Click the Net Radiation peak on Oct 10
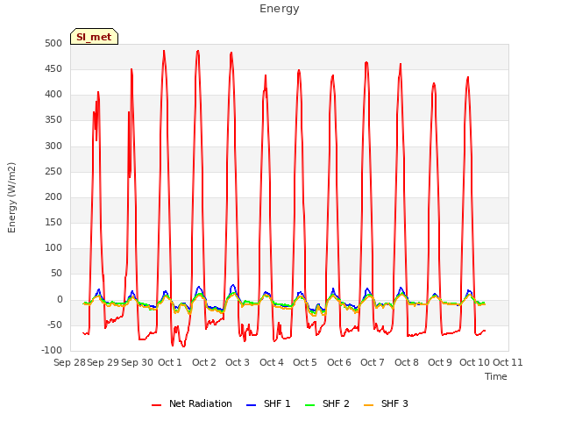 click(x=467, y=77)
